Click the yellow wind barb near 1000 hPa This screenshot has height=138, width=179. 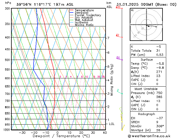[123, 127]
